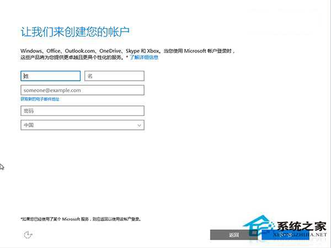This screenshot has height=248, width=331.
Task: Click the 返回 back button
Action: tap(234, 235)
